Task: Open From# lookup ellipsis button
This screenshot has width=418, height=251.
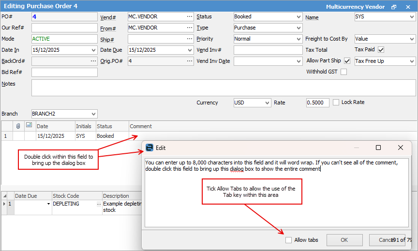Action: coord(190,28)
